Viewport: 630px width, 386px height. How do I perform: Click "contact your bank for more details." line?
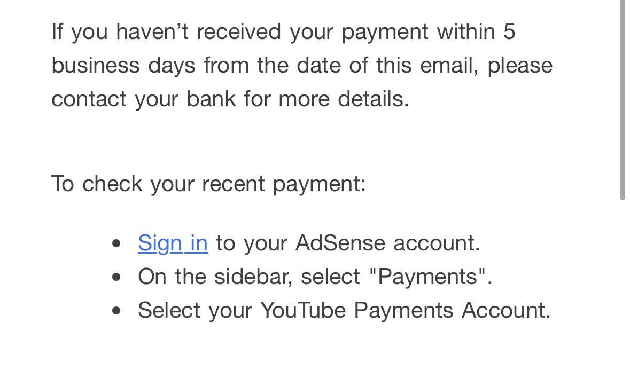click(x=230, y=99)
